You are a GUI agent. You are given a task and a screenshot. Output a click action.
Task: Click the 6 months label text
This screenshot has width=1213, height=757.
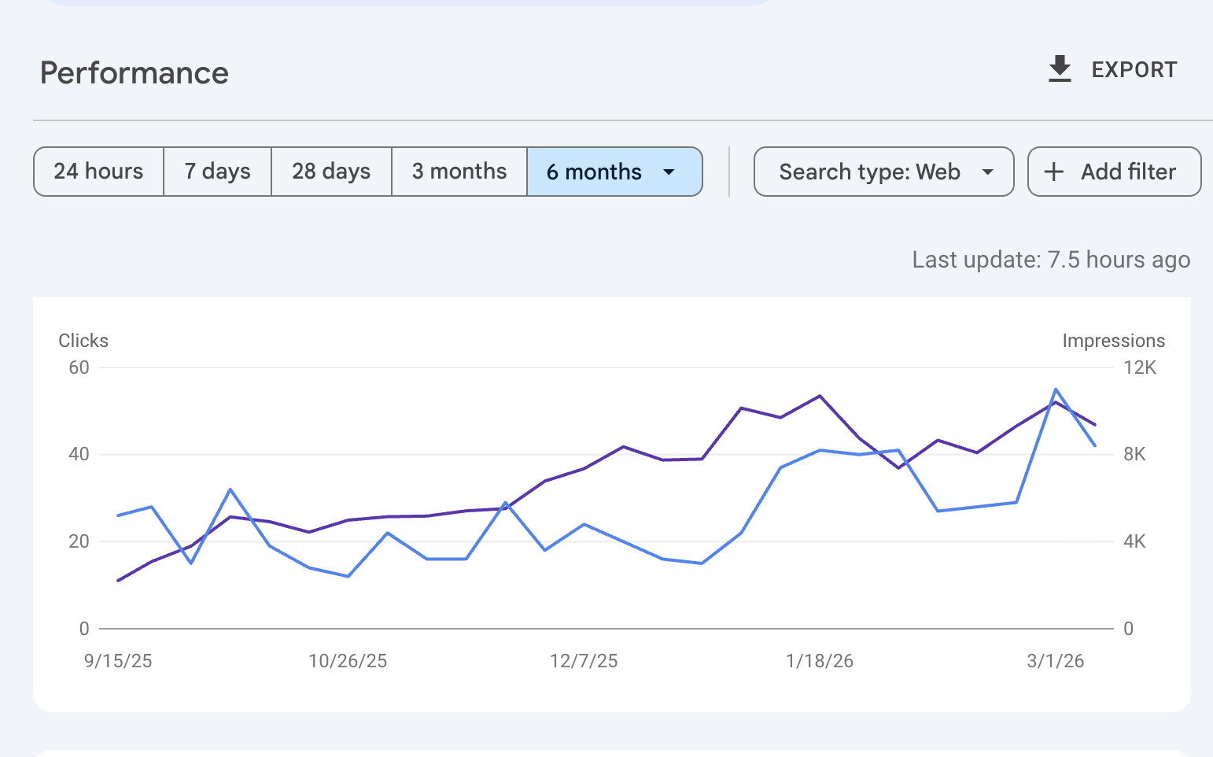click(x=594, y=172)
